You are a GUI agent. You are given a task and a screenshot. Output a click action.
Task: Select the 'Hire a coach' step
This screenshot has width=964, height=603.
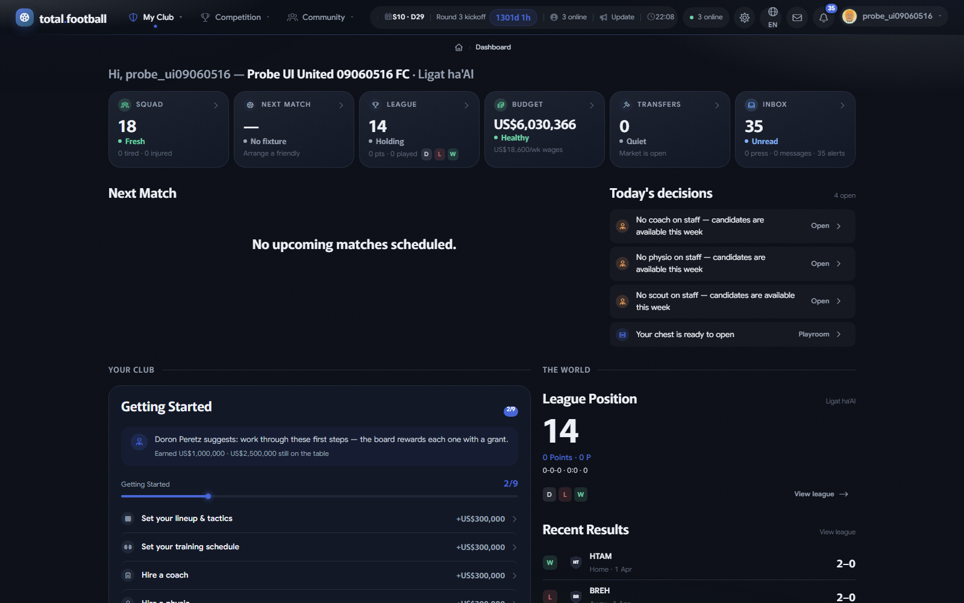coord(319,575)
